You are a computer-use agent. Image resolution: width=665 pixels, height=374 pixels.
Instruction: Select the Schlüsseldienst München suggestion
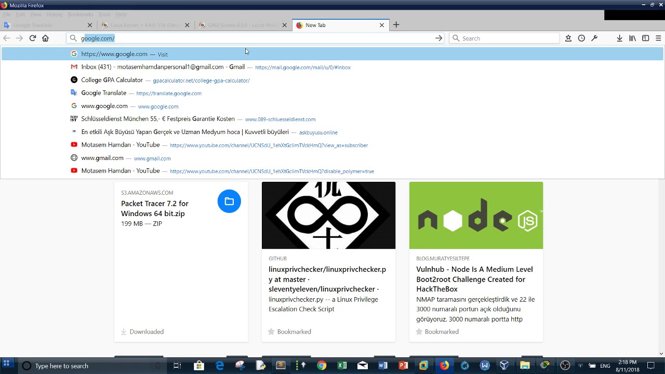pyautogui.click(x=332, y=119)
